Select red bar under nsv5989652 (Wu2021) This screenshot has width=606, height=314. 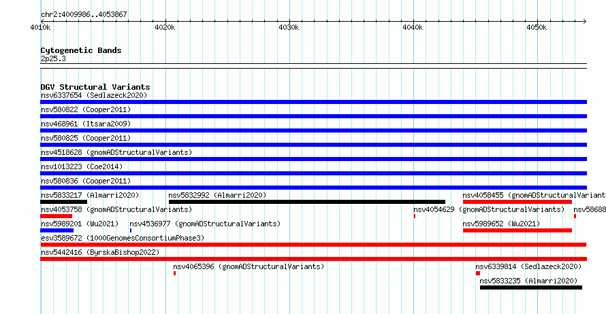tap(517, 230)
